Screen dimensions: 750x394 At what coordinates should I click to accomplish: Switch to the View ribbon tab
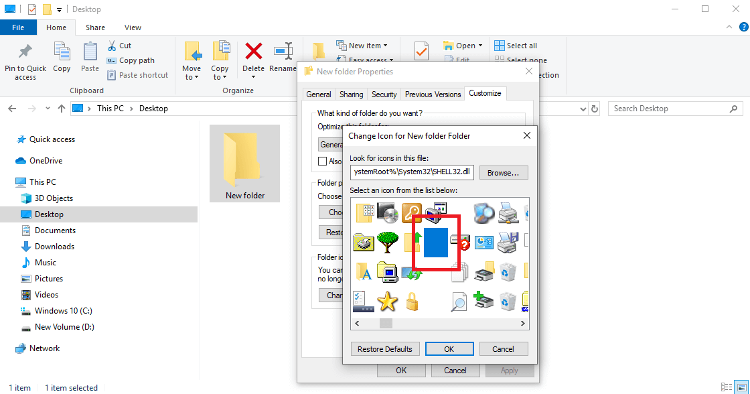[133, 27]
